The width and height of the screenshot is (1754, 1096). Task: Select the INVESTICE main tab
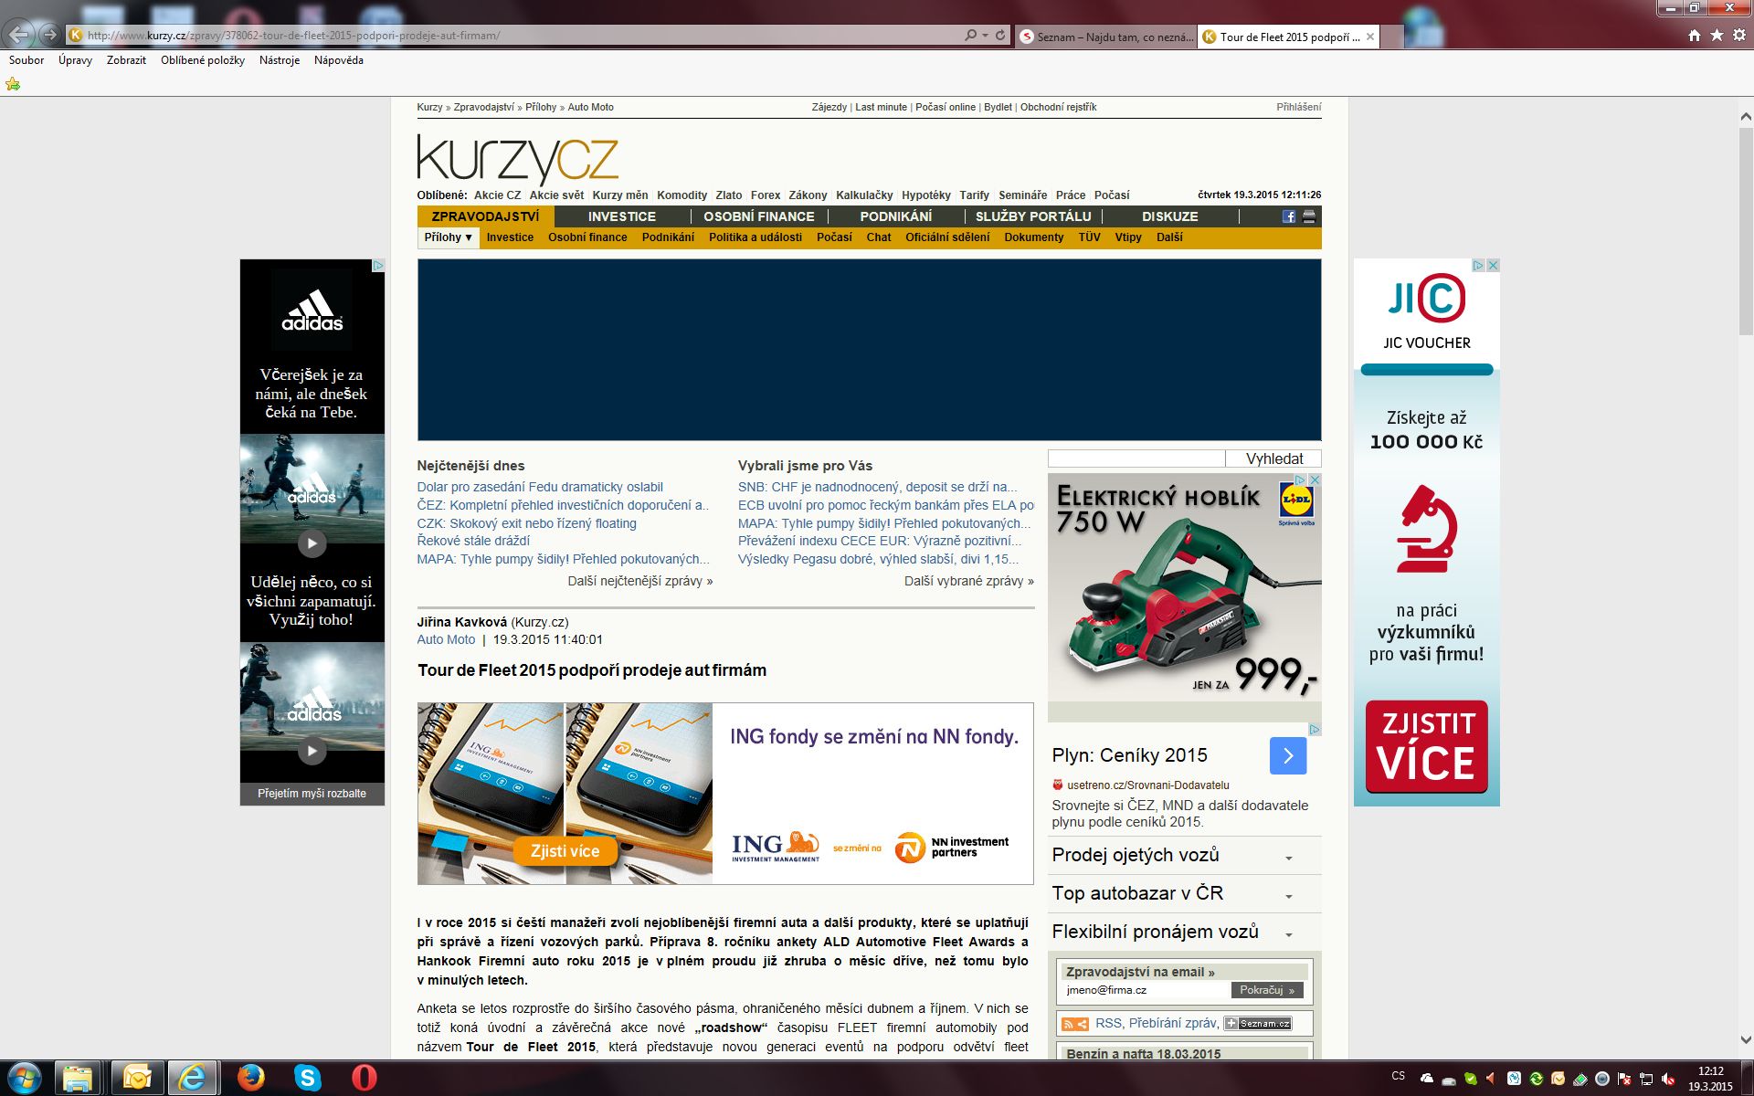(622, 216)
